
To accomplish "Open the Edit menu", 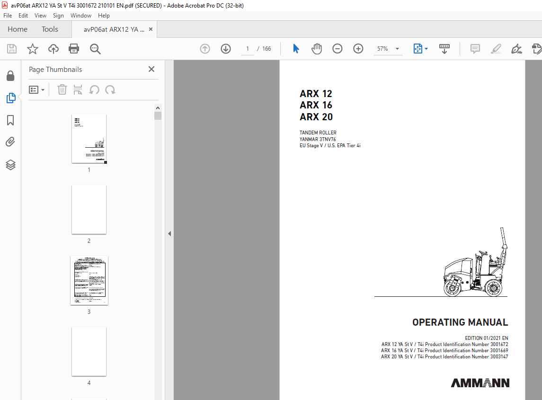I will pyautogui.click(x=23, y=16).
